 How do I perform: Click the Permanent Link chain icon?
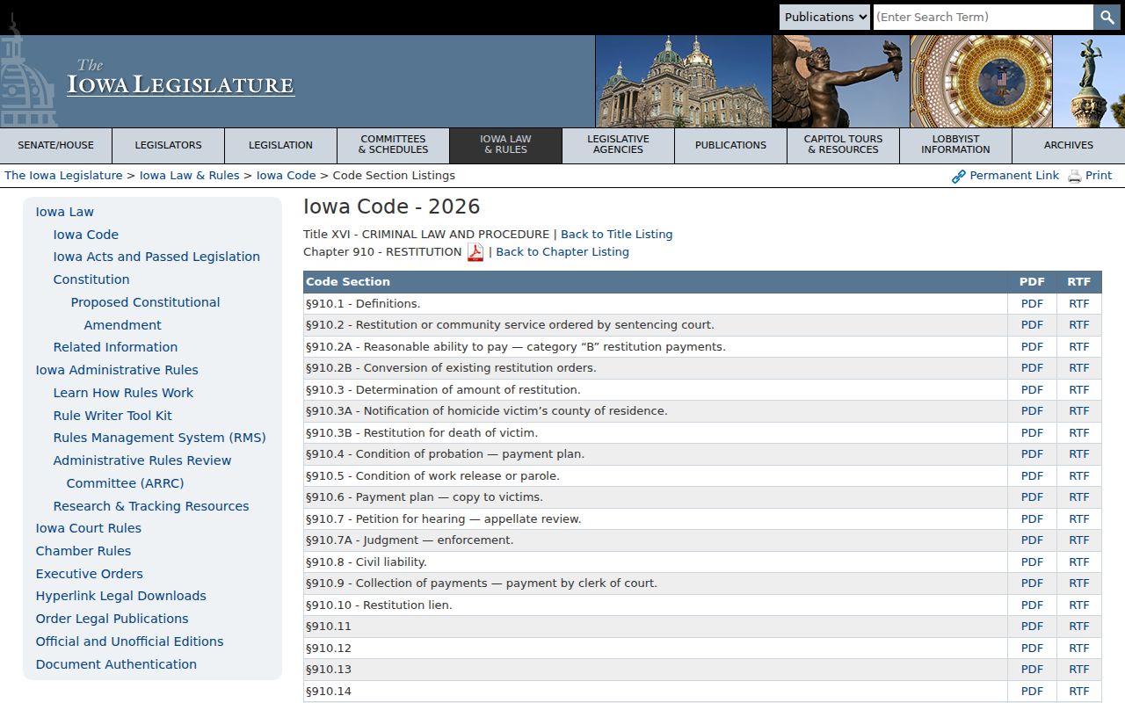click(x=959, y=177)
